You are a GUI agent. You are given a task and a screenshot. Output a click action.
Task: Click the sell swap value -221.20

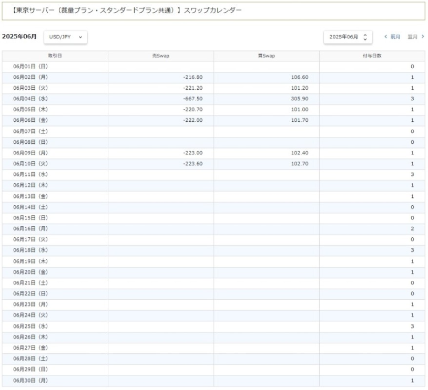pos(193,88)
